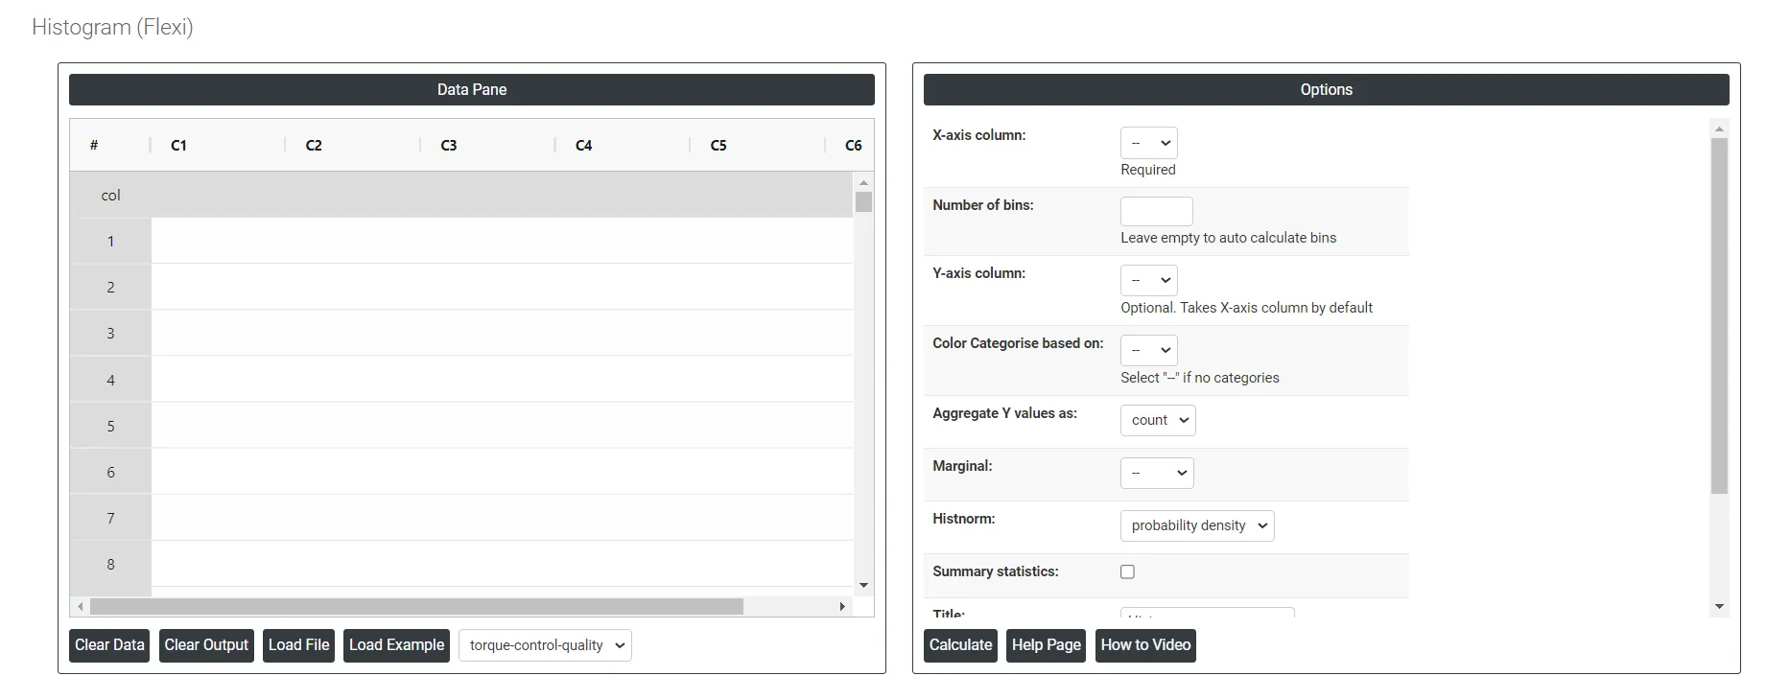The height and width of the screenshot is (699, 1790).
Task: Select the C5 column header
Action: coord(718,146)
